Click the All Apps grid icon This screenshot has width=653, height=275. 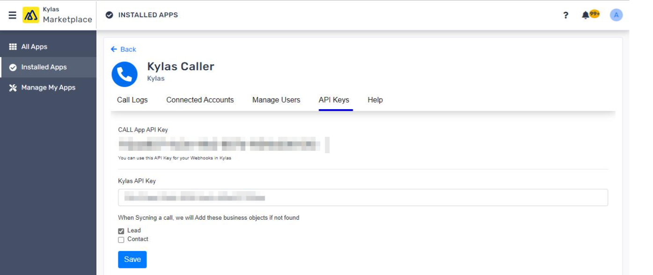(x=13, y=47)
